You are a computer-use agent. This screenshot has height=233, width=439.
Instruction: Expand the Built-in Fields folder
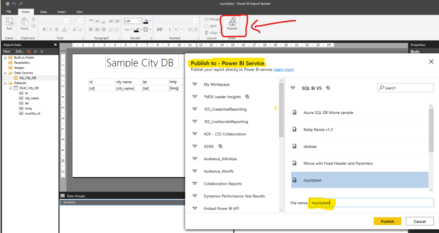[x=5, y=57]
